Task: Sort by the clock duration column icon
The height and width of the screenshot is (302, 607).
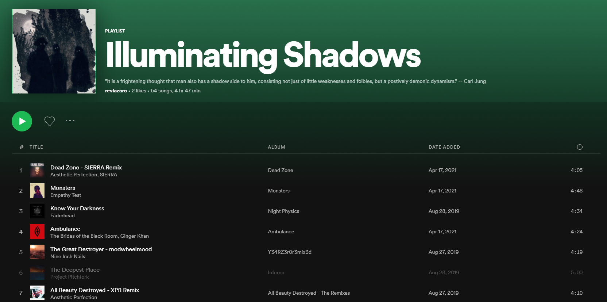Action: click(580, 147)
